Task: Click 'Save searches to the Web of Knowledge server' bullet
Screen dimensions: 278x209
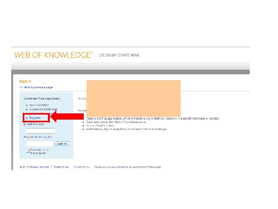Action: point(117,122)
